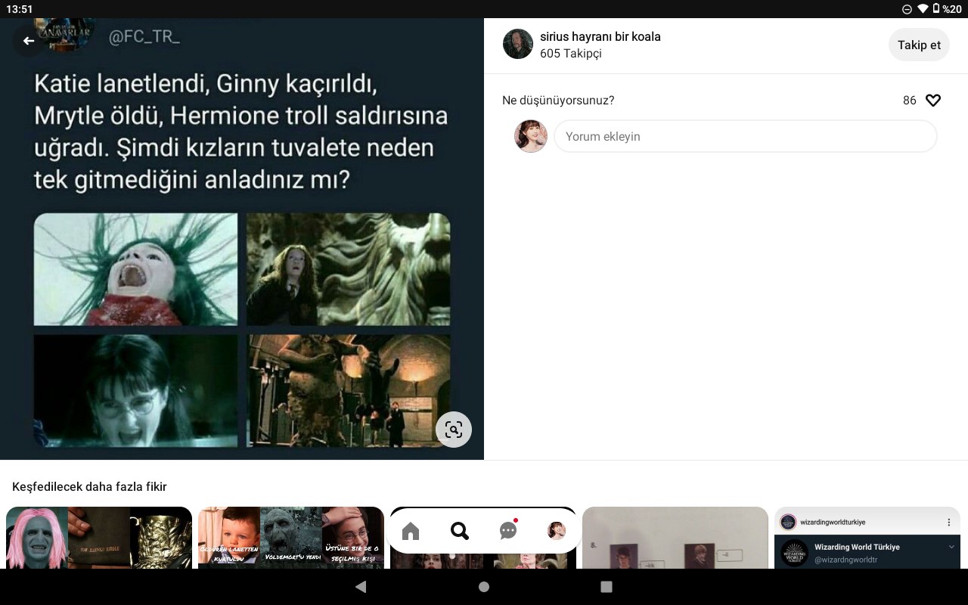
Task: Expand chevron on Wizarding World Türkiye card
Action: point(951,548)
